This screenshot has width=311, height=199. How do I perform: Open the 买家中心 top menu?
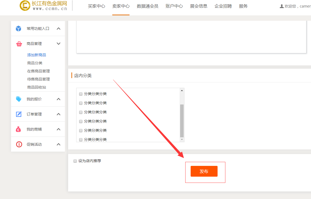(x=96, y=6)
